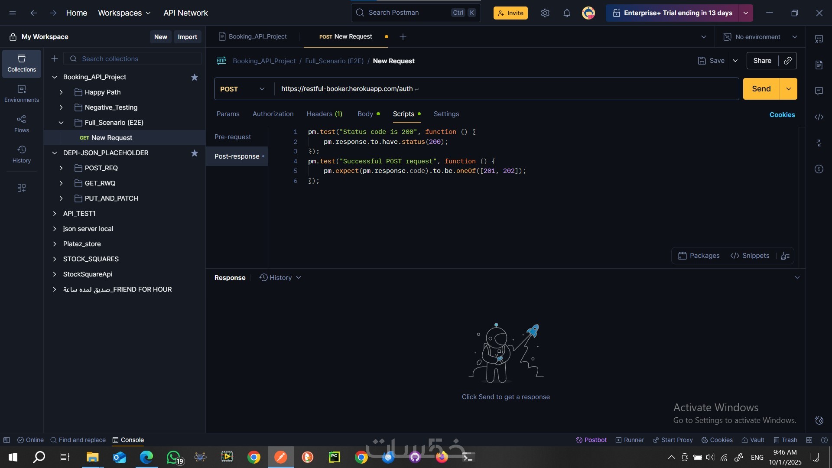Open History in the left sidebar
Viewport: 832px width, 468px height.
point(22,154)
